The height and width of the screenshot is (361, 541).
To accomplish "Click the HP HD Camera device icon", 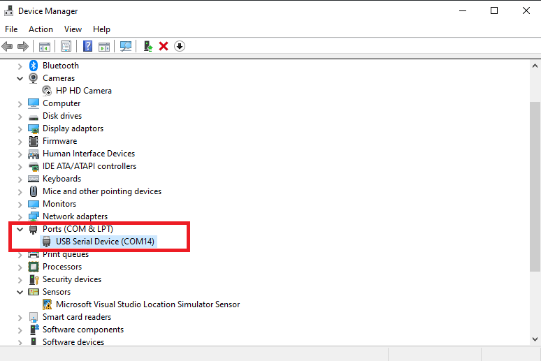I will coord(47,91).
